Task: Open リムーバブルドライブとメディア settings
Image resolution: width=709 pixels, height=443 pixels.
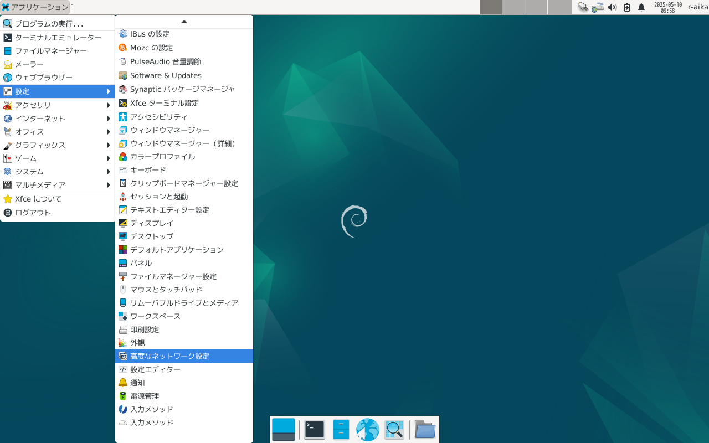Action: (184, 303)
